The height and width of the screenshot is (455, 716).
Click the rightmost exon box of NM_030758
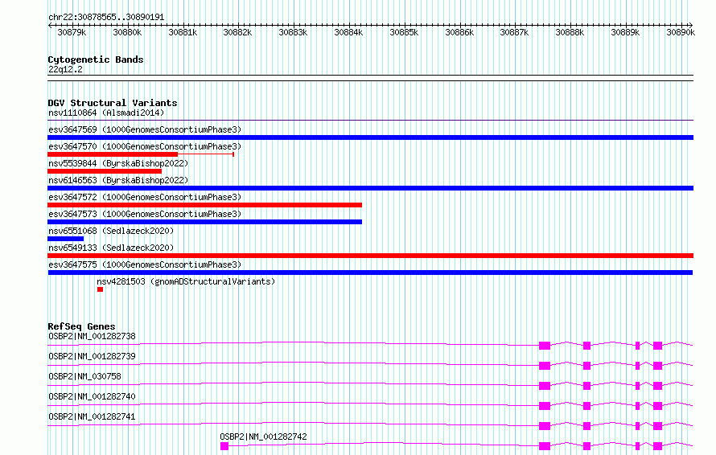[x=657, y=386]
